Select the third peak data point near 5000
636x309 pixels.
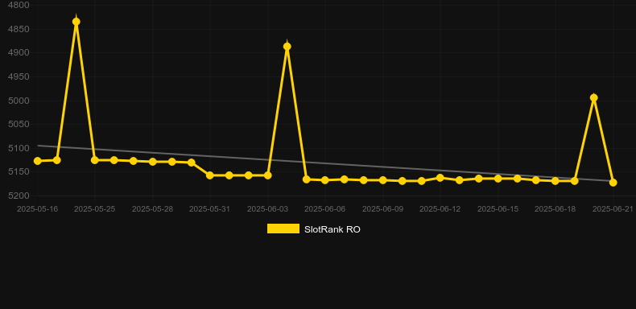point(594,97)
